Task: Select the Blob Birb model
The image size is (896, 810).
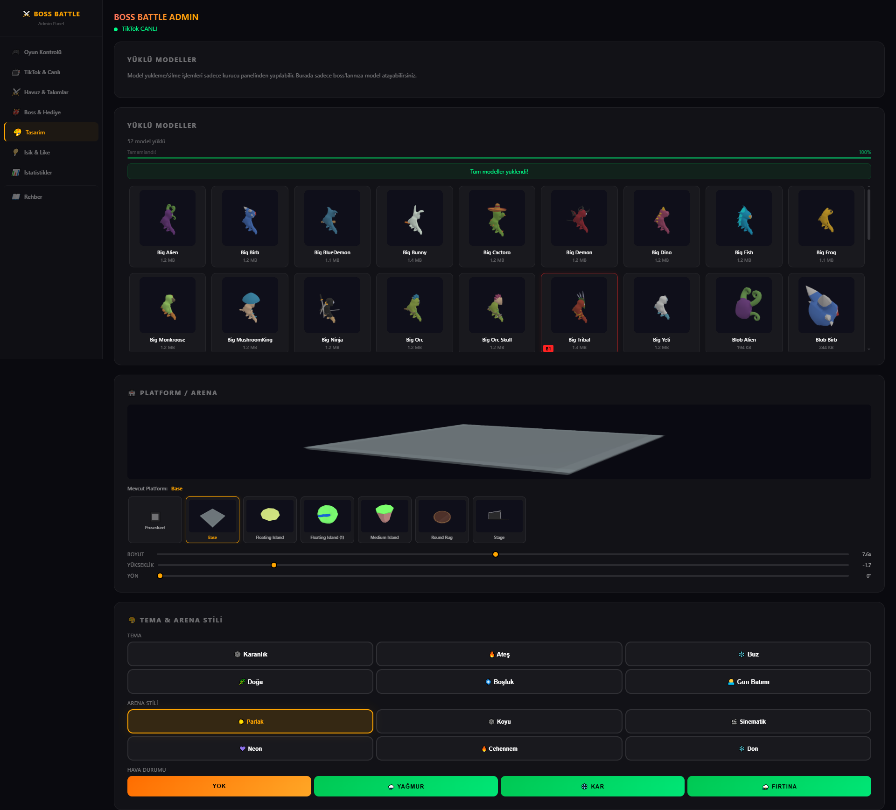Action: pyautogui.click(x=826, y=312)
